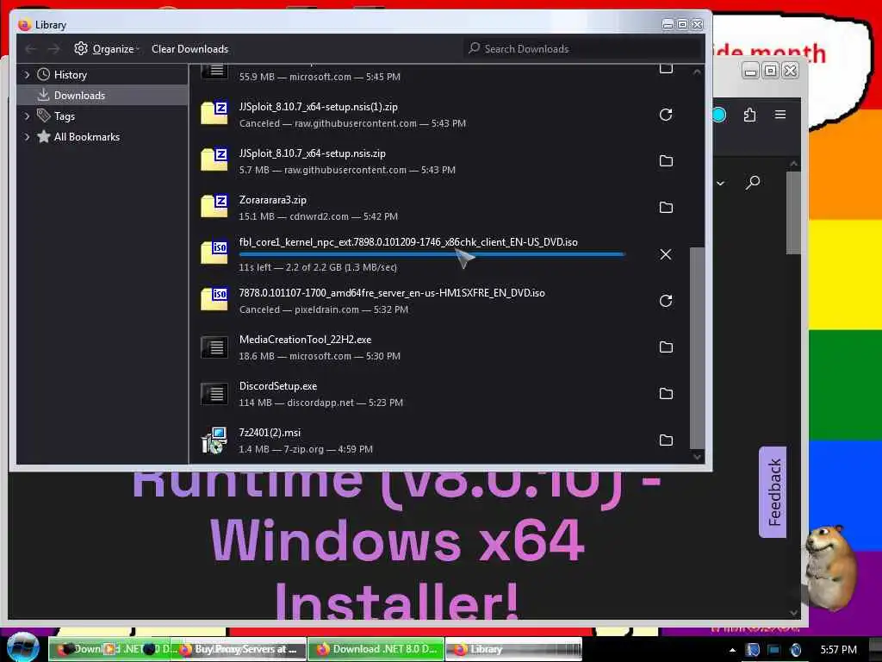This screenshot has height=662, width=882.
Task: Show Zorararara3.zip in folder
Action: pyautogui.click(x=666, y=208)
